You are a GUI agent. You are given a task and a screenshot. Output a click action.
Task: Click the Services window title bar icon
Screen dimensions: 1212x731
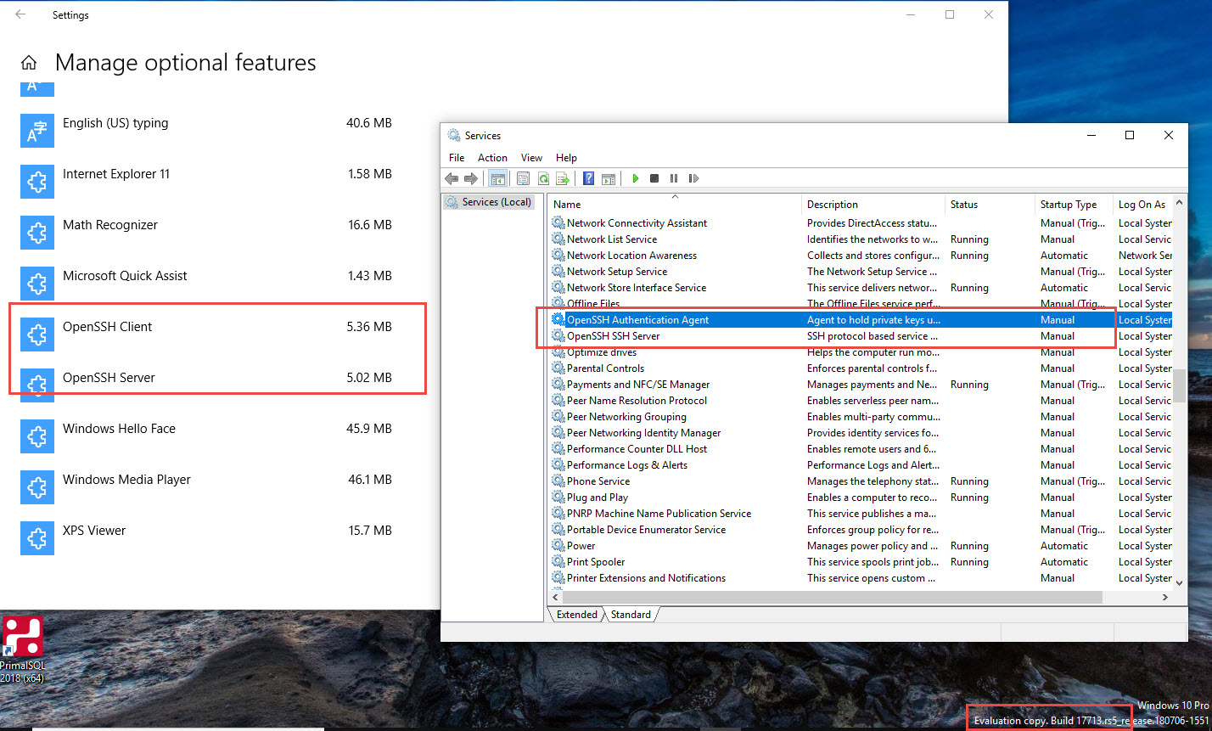tap(454, 135)
